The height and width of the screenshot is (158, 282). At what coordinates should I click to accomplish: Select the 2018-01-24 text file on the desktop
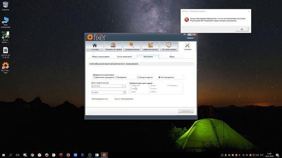coord(5,53)
